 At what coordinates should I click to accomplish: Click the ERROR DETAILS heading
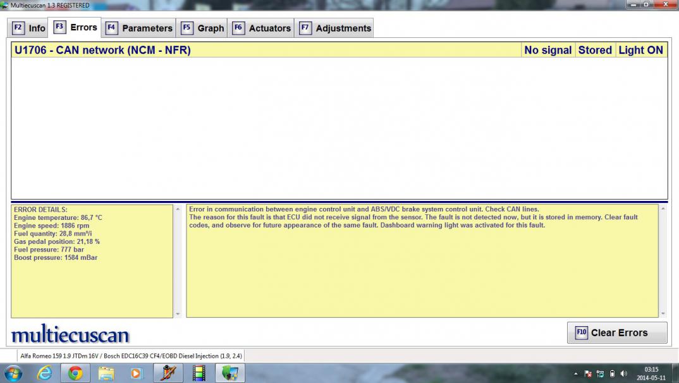[x=40, y=209]
